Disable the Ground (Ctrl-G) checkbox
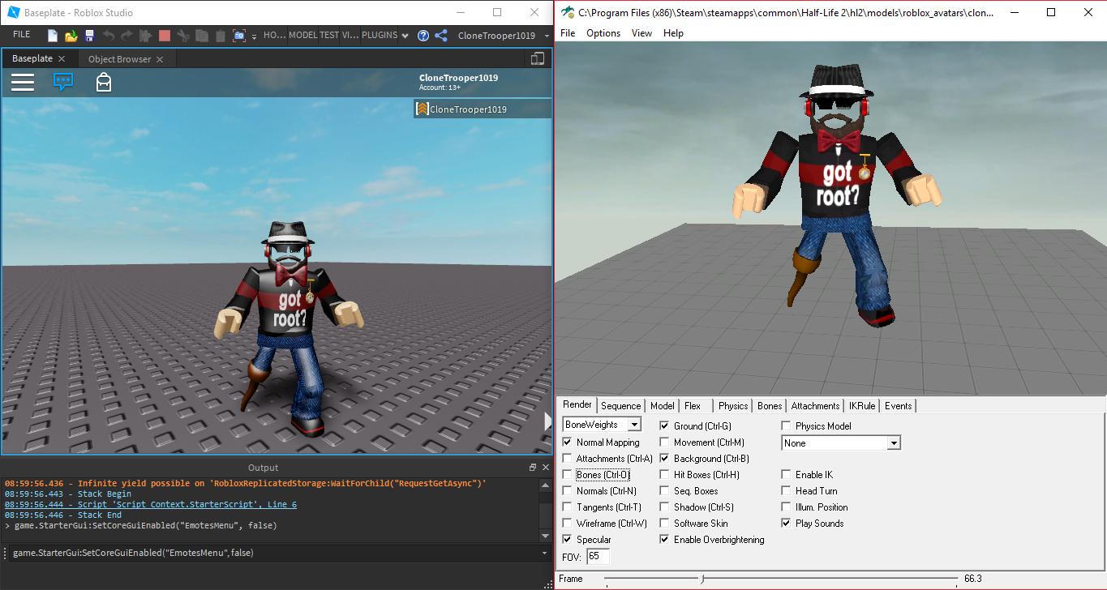 664,426
